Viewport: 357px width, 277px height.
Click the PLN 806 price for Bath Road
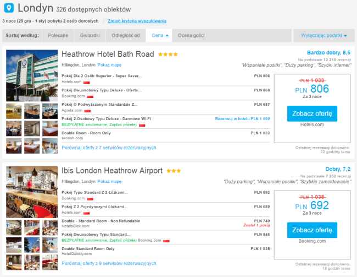[x=312, y=89]
